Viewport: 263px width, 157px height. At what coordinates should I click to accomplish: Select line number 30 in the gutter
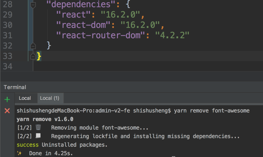tap(8, 25)
